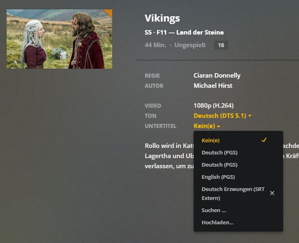299x243 pixels.
Task: Open writer Michael Hirst's page
Action: (x=213, y=86)
